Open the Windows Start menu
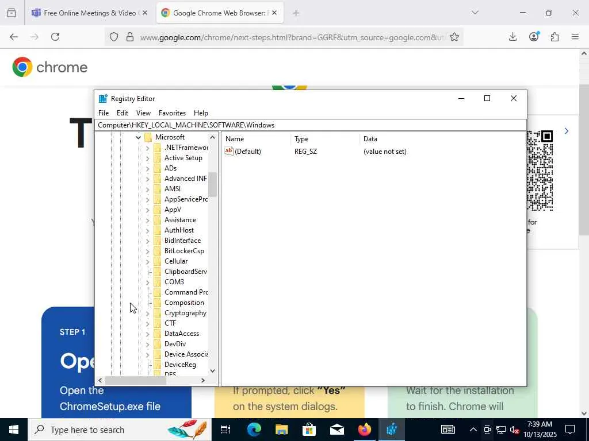 tap(14, 430)
